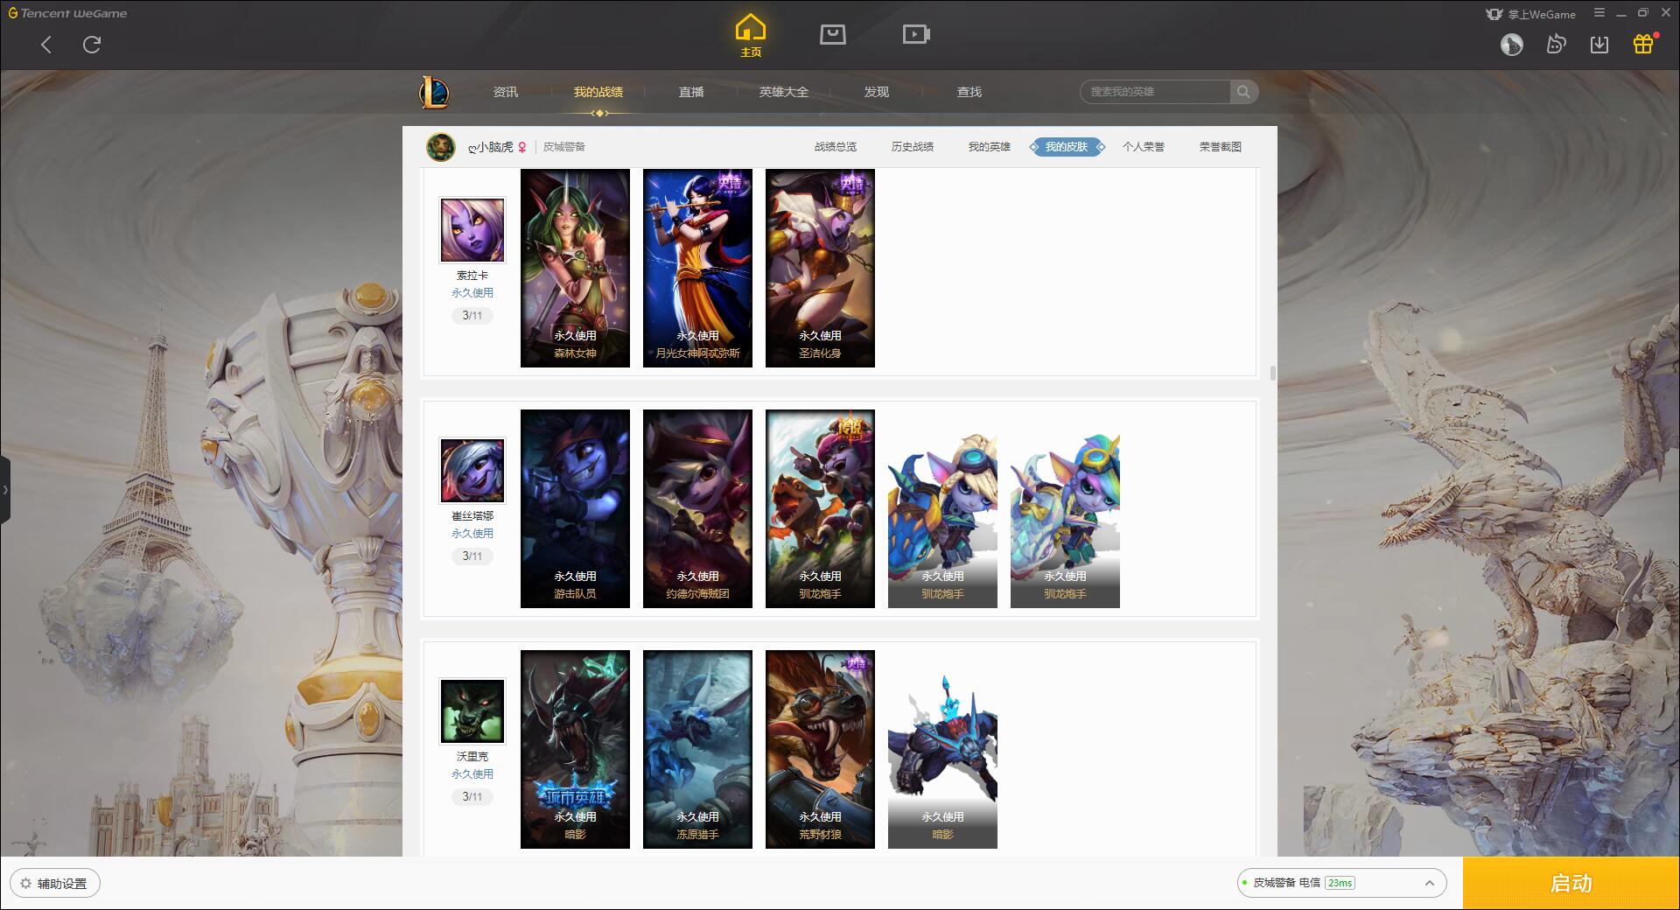Viewport: 1680px width, 910px height.
Task: Open the 我的战绩 tab
Action: click(x=598, y=92)
